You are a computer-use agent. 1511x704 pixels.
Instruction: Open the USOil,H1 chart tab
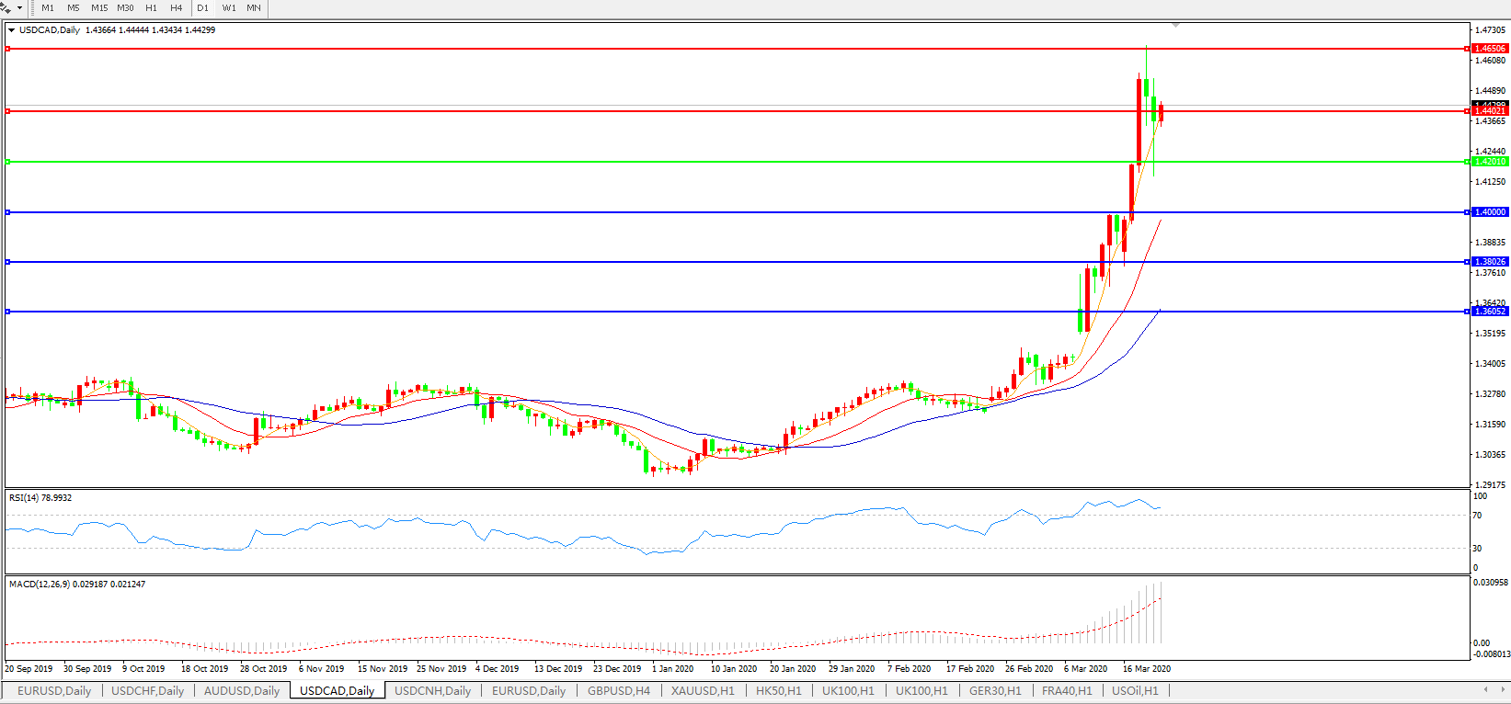pyautogui.click(x=1135, y=691)
